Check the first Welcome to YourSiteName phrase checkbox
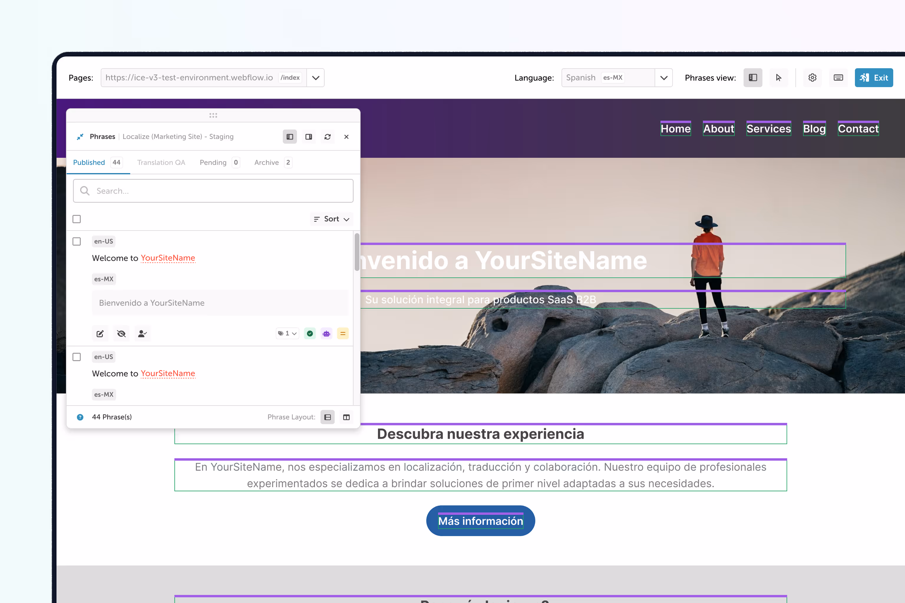 pyautogui.click(x=77, y=241)
